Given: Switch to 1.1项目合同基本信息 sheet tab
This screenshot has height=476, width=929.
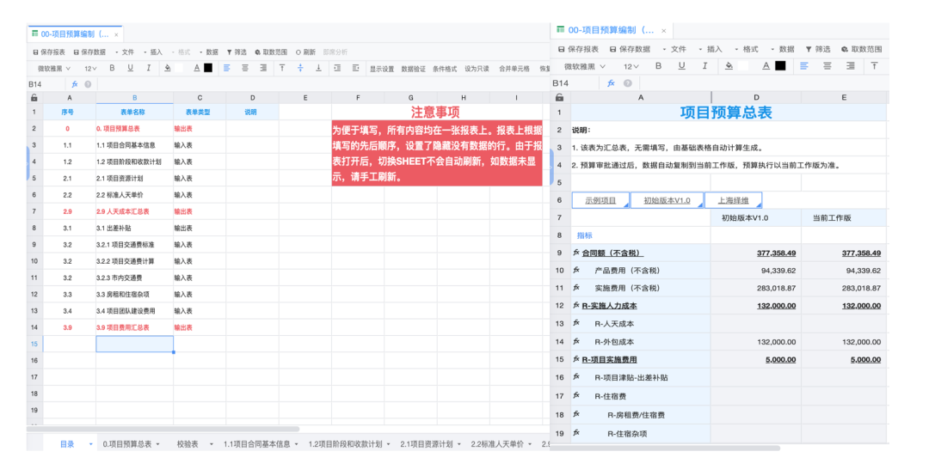Looking at the screenshot, I should click(256, 444).
